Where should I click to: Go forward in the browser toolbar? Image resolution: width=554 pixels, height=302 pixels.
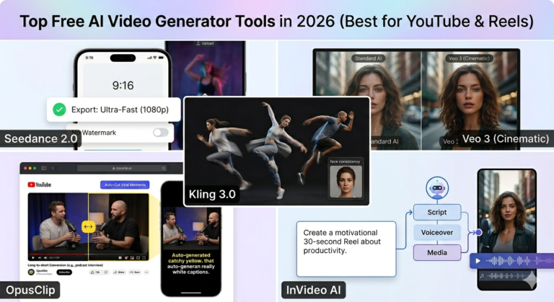pyautogui.click(x=61, y=168)
